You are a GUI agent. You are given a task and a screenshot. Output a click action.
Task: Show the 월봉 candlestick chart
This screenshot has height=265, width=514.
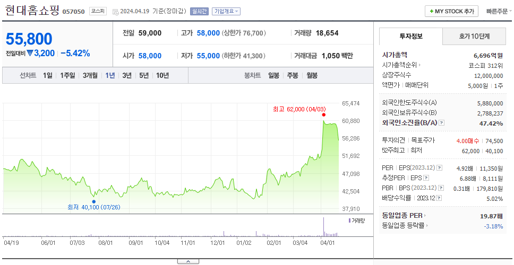pyautogui.click(x=312, y=76)
